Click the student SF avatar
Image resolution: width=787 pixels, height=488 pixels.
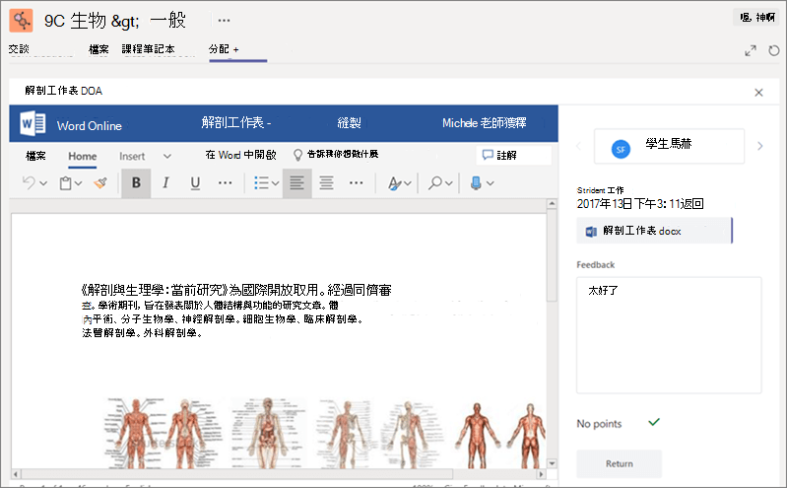[621, 149]
